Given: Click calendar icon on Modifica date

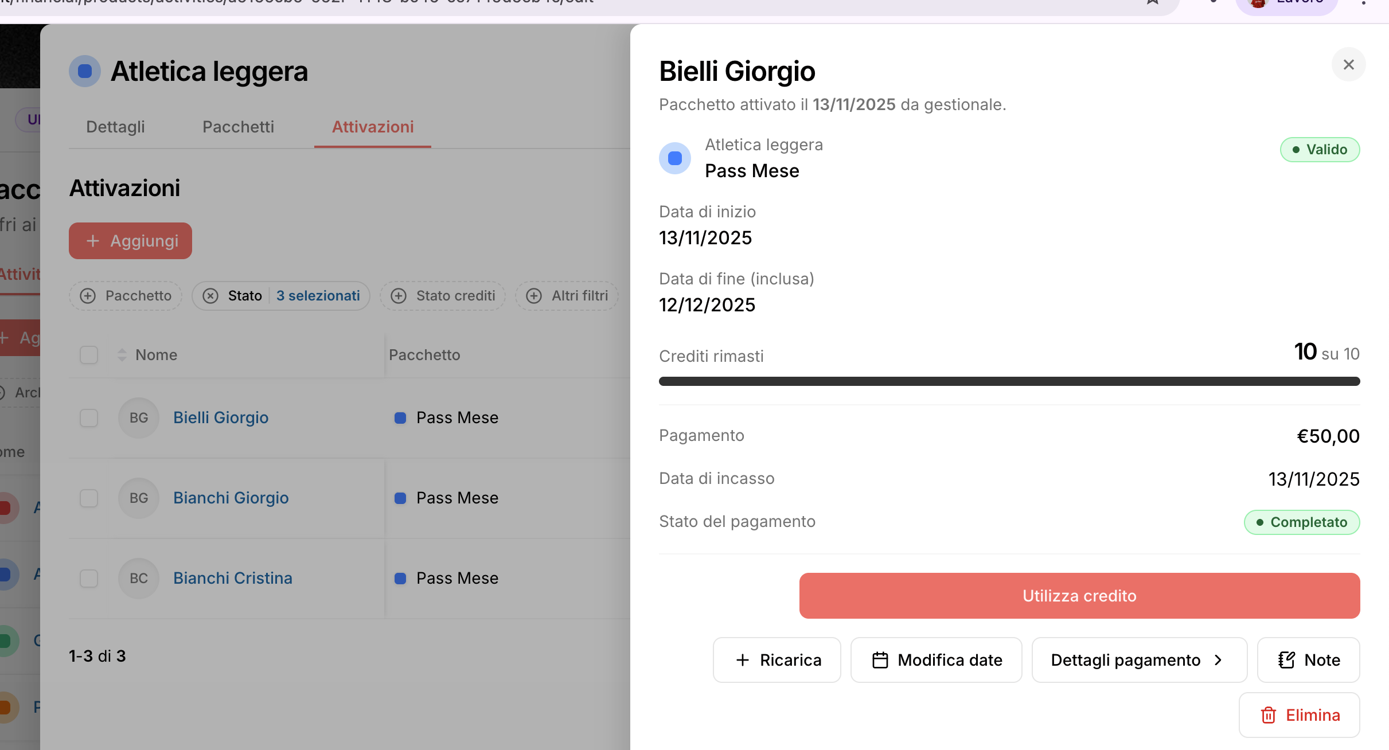Looking at the screenshot, I should click(880, 660).
